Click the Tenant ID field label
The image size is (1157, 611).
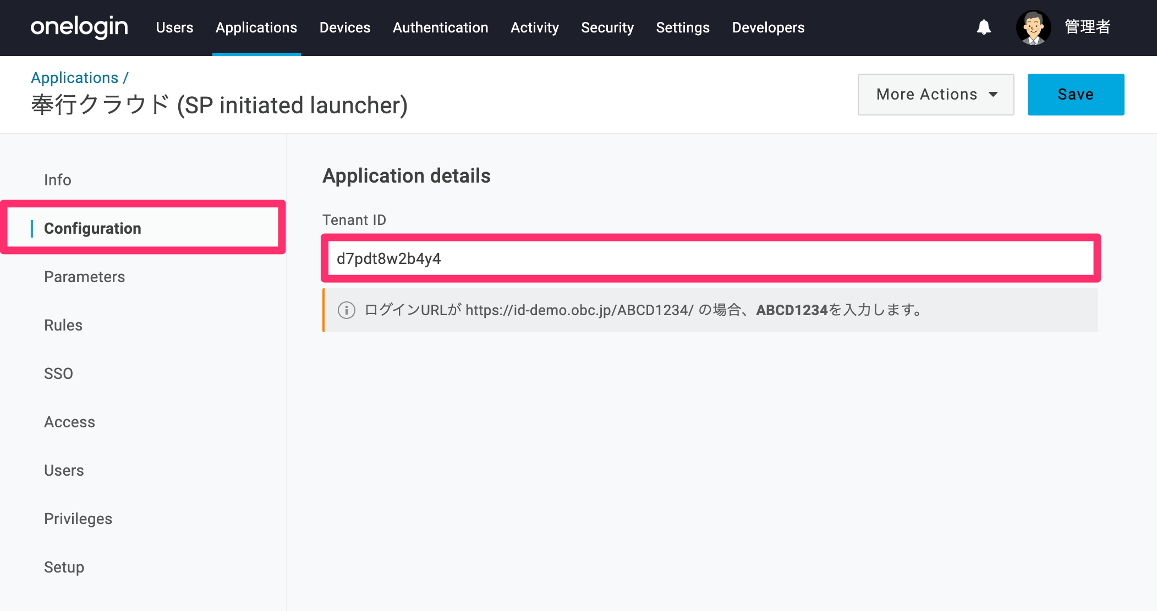354,220
